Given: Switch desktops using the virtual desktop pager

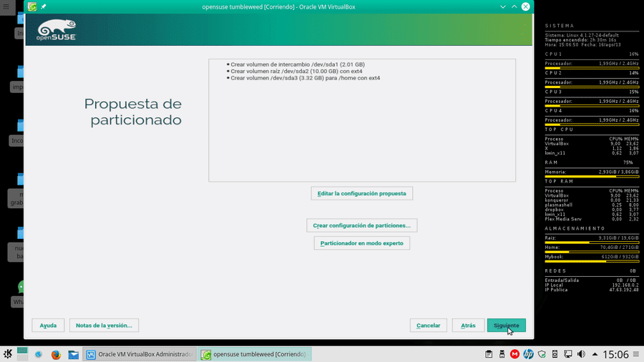Looking at the screenshot, I should coord(23,354).
